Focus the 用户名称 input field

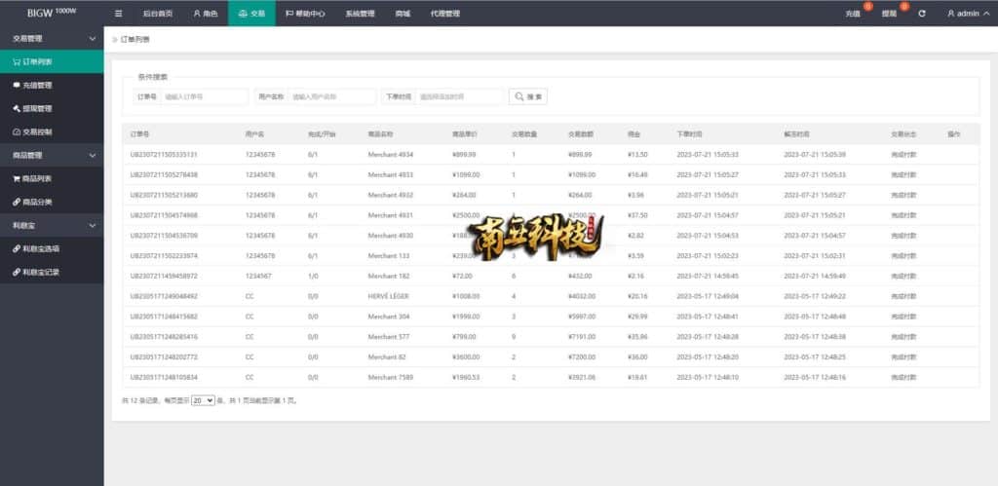pyautogui.click(x=331, y=96)
